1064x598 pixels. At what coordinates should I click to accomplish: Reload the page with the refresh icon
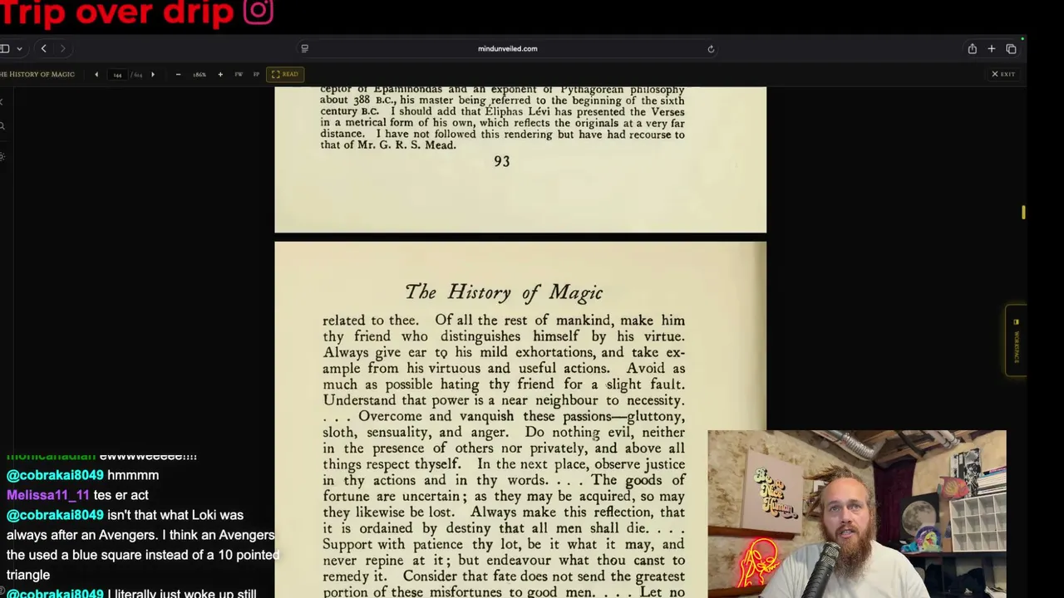(x=711, y=49)
